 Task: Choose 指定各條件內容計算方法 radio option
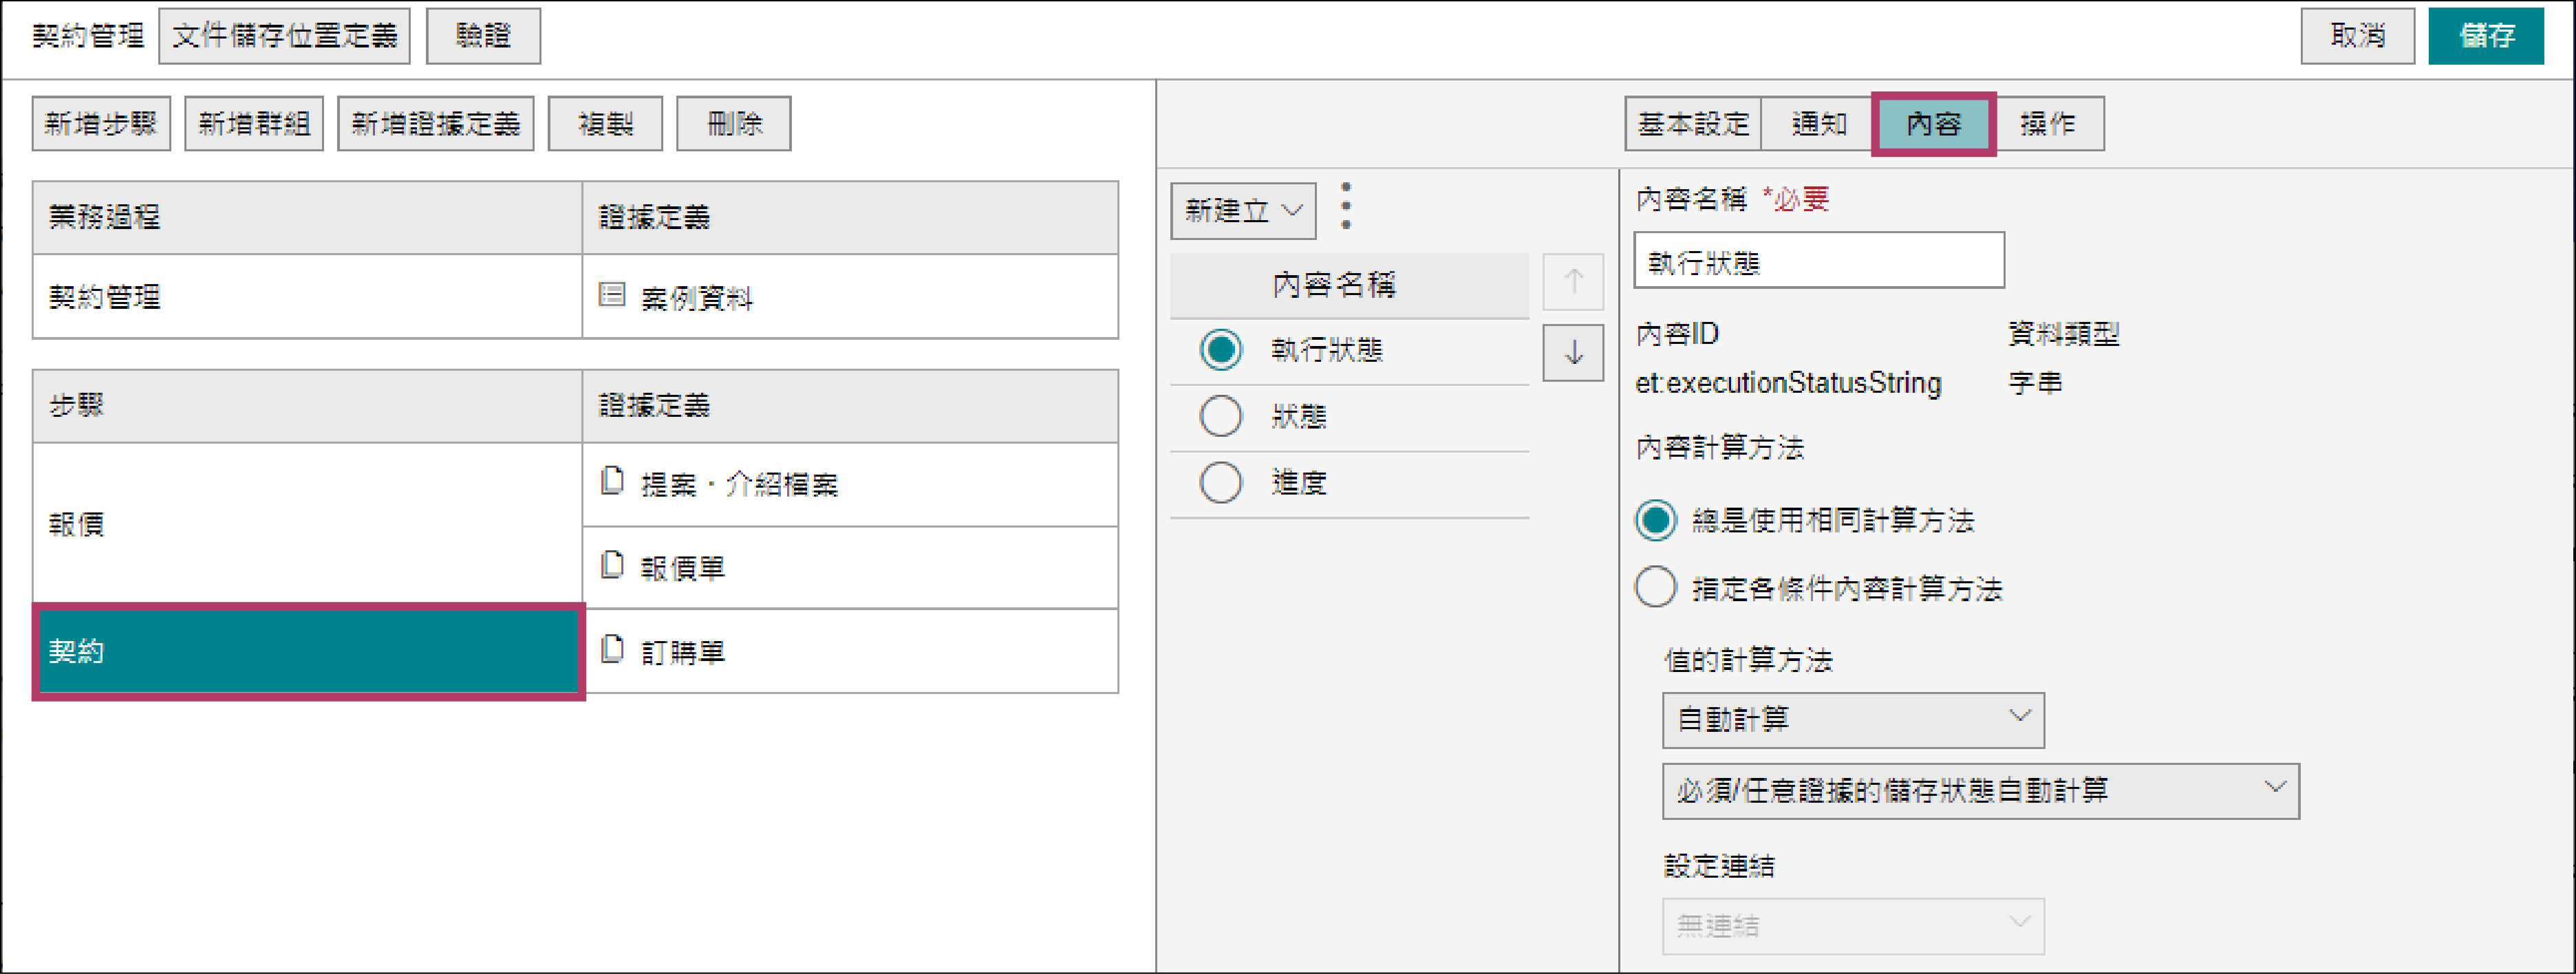1655,587
